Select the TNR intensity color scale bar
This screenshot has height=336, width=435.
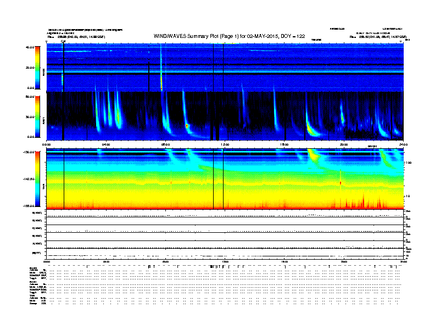click(37, 179)
